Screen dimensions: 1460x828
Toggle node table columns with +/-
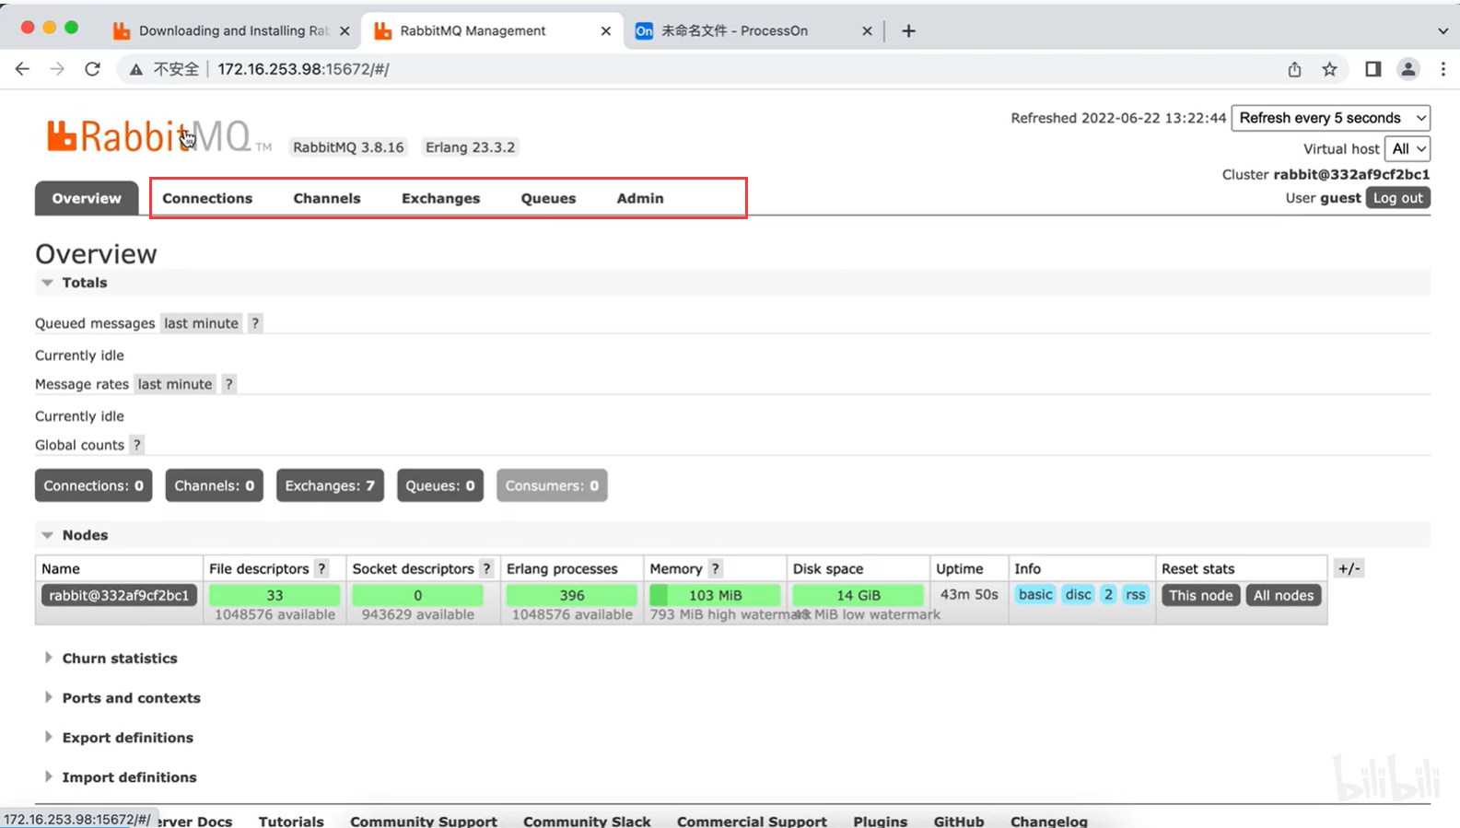[1349, 568]
